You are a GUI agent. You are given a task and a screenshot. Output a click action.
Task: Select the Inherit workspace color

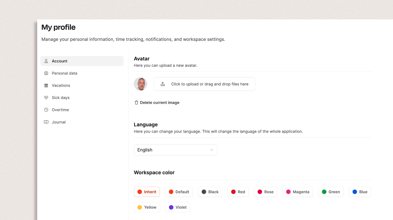pyautogui.click(x=147, y=192)
